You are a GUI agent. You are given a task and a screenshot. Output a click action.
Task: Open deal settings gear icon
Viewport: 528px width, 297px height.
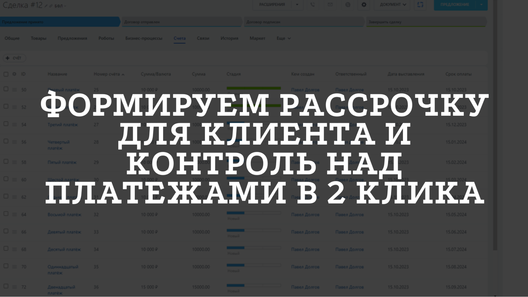(364, 5)
